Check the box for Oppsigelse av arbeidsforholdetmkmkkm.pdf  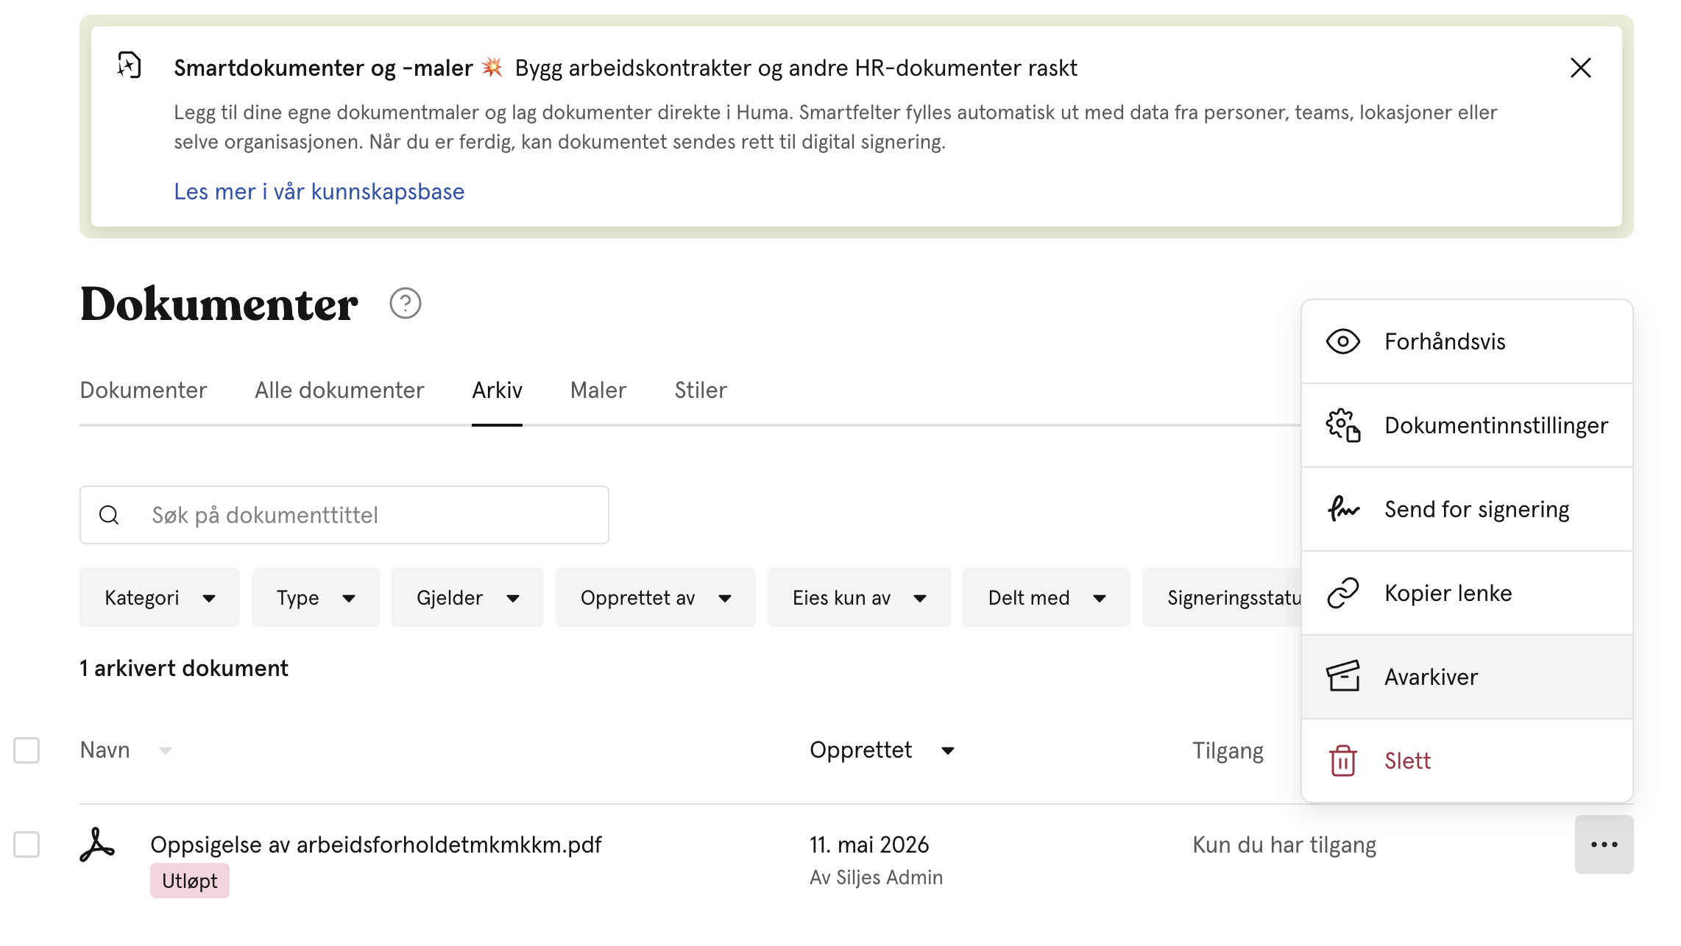(26, 844)
